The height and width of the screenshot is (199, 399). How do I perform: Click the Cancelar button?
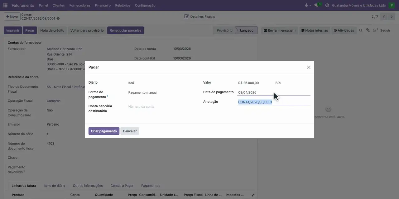(x=130, y=131)
